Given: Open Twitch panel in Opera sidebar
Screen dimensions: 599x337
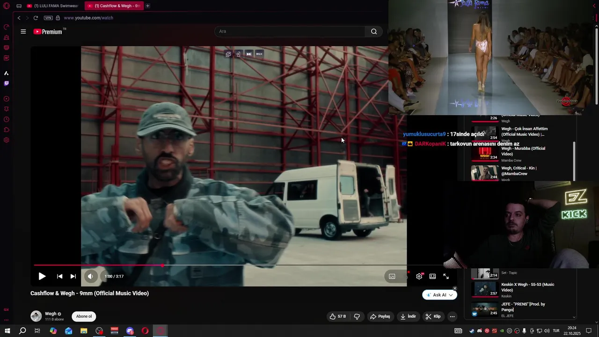Looking at the screenshot, I should pos(7,83).
